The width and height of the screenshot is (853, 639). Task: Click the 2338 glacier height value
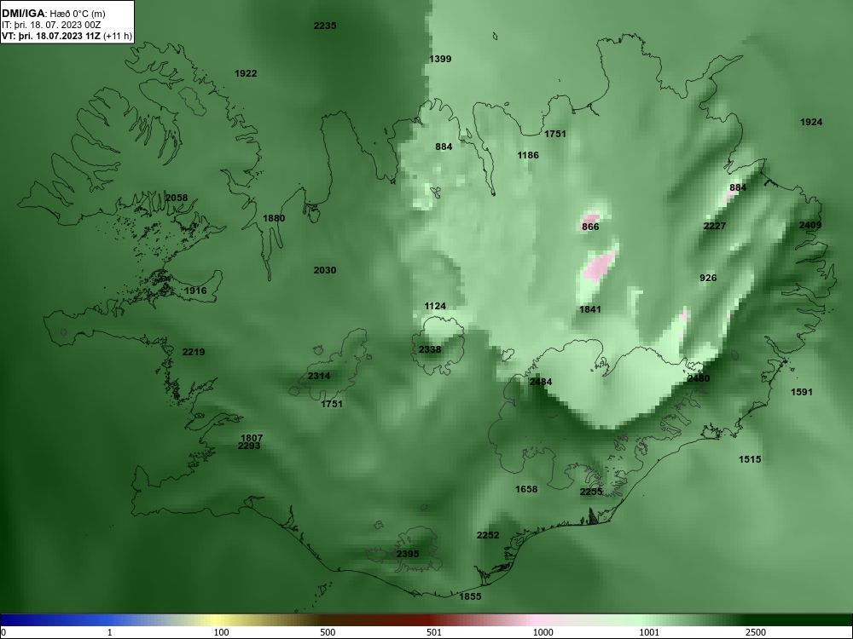pos(430,349)
